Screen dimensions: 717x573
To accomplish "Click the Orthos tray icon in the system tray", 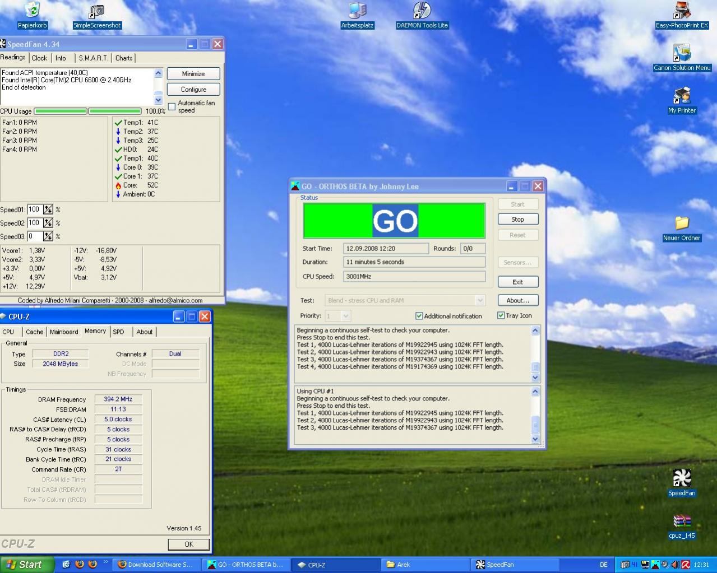I will (x=655, y=565).
